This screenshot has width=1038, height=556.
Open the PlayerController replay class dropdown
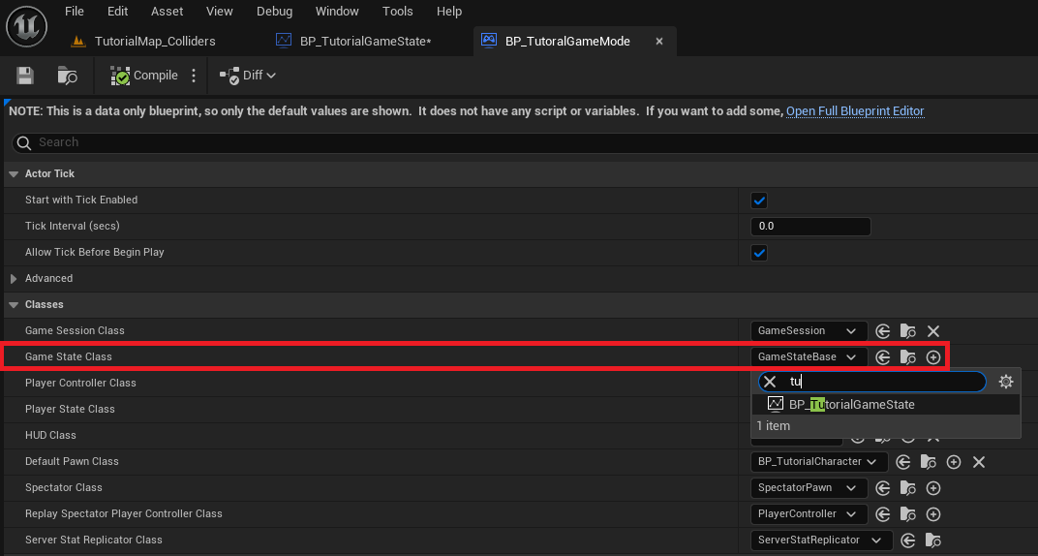[809, 514]
